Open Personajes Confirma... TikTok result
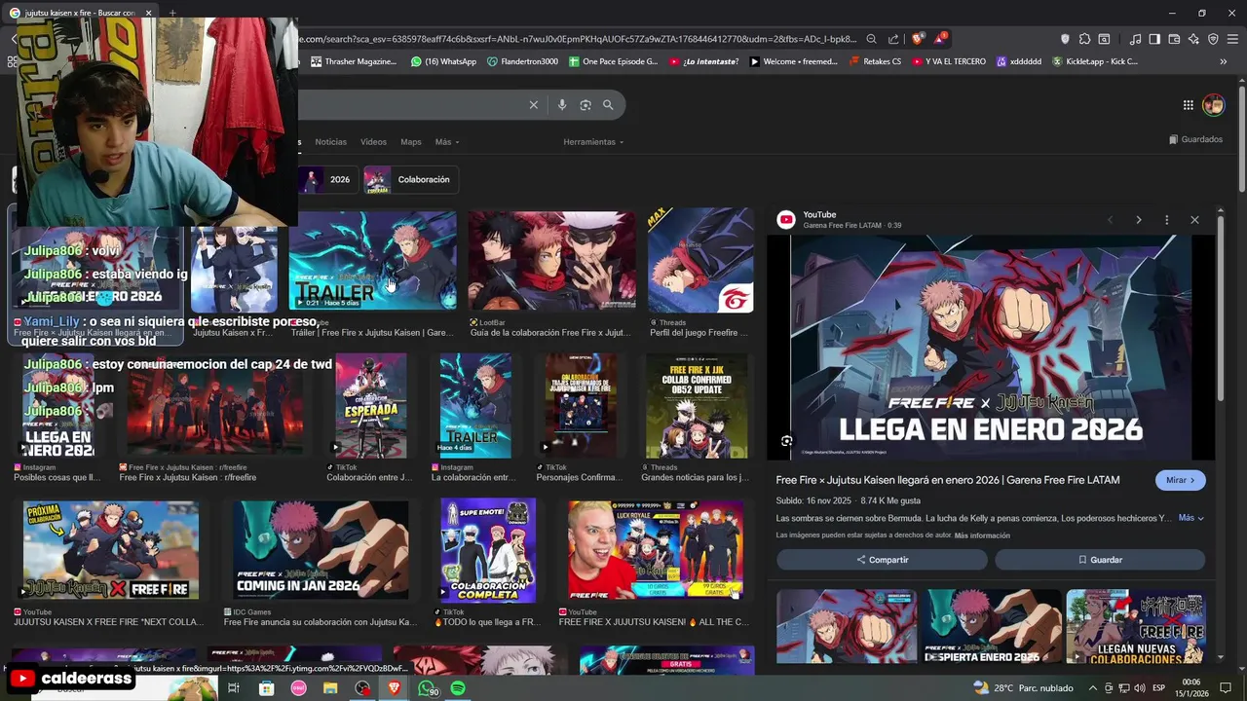Screen dimensions: 1247x701 point(581,406)
